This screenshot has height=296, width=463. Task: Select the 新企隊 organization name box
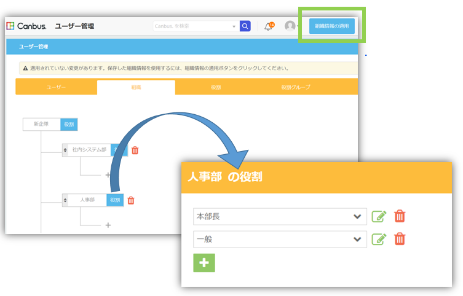[x=42, y=124]
